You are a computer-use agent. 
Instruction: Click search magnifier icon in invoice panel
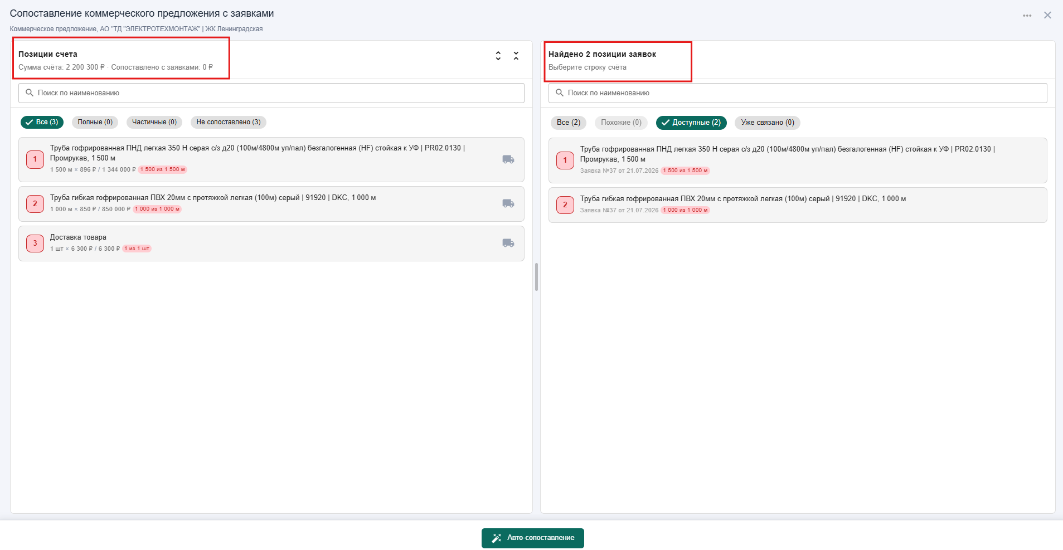click(30, 93)
